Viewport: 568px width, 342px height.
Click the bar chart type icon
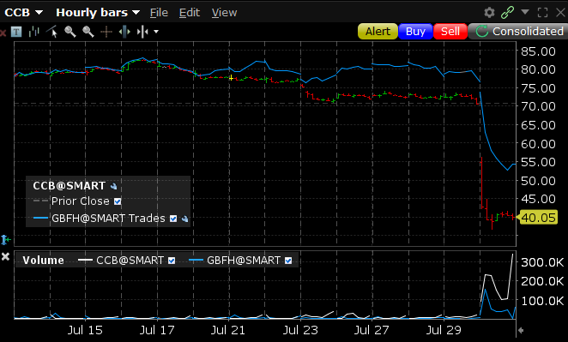[x=34, y=32]
